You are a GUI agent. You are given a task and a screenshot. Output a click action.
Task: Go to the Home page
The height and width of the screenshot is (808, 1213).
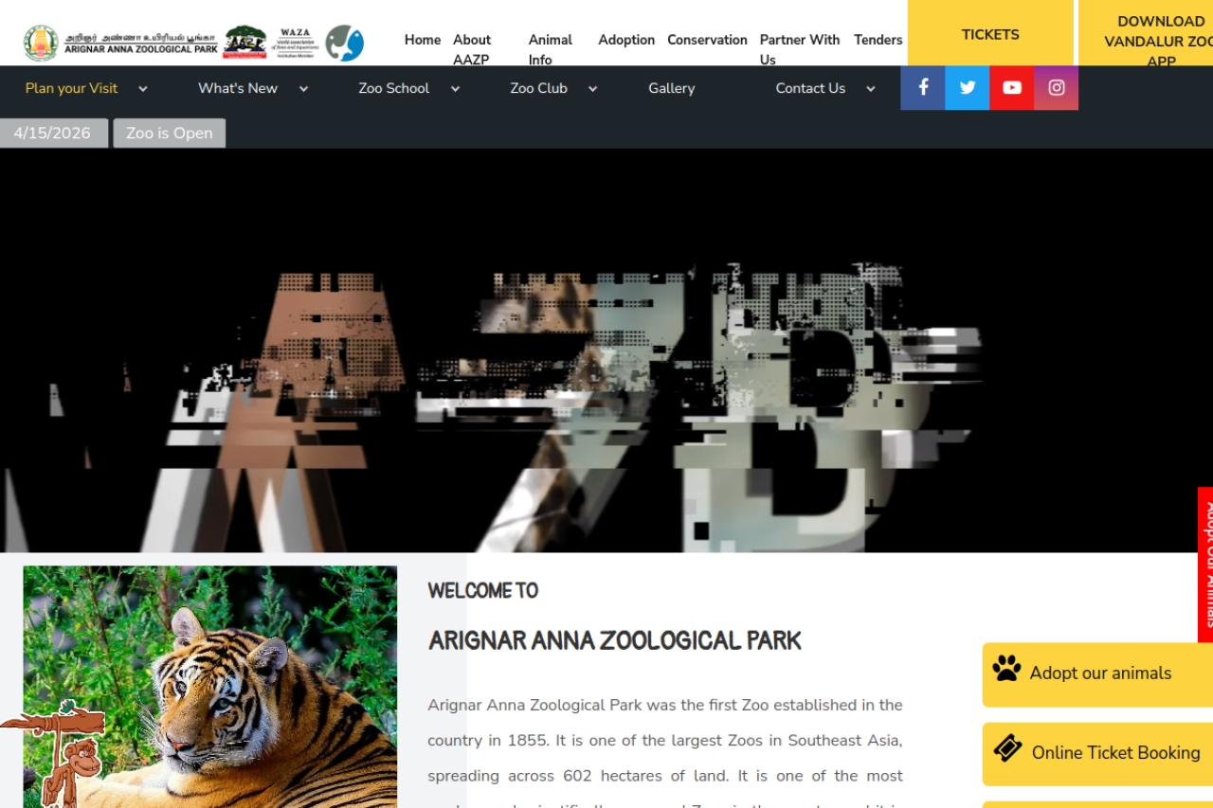click(423, 40)
